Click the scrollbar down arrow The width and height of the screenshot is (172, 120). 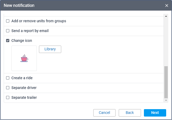point(166,100)
